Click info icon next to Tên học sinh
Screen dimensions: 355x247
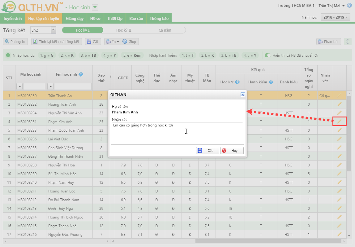81,74
